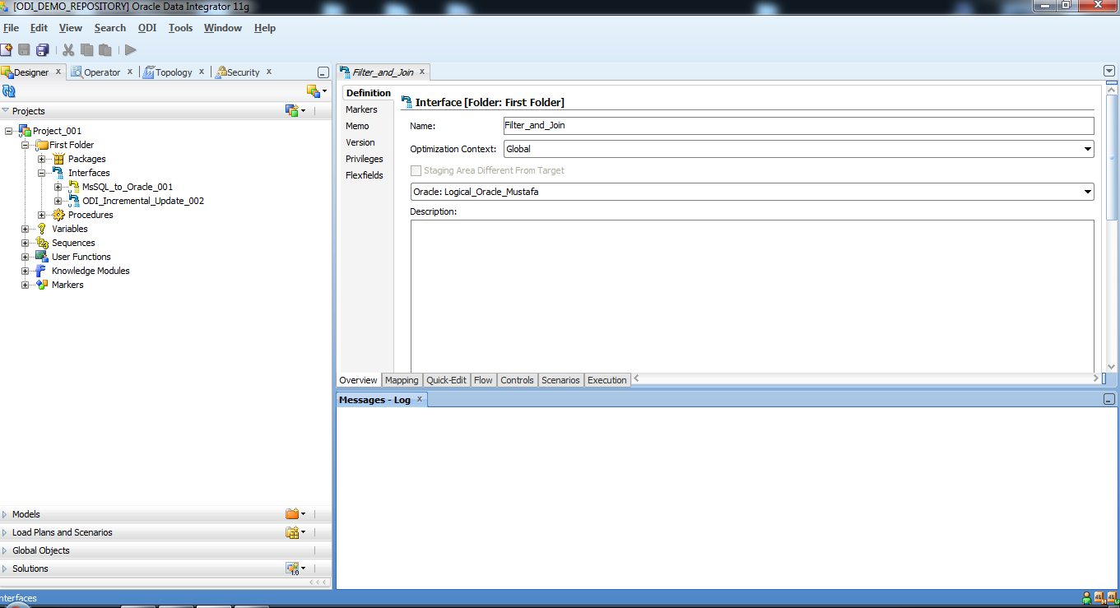Click the New Project icon beside Projects header
This screenshot has height=608, width=1120.
(291, 110)
